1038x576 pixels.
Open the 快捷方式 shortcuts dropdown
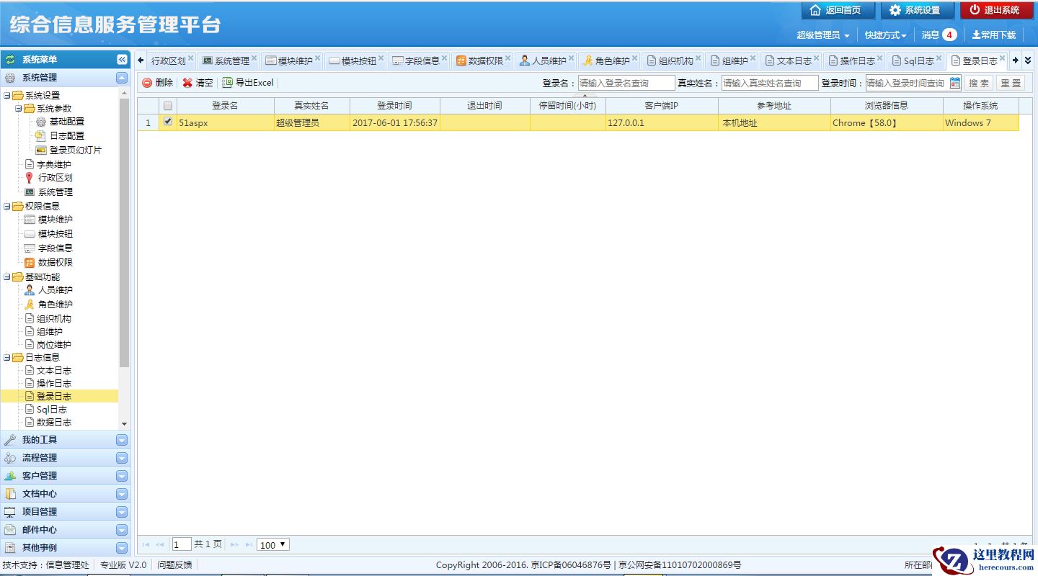coord(885,35)
